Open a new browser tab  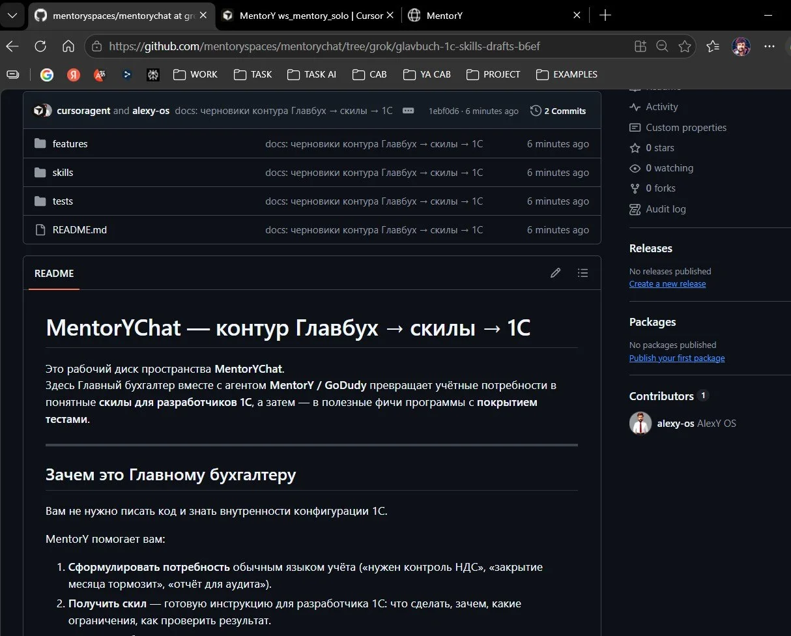click(x=605, y=15)
